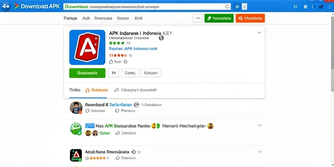Click the share arrow next to 29ndant
This screenshot has width=334, height=167.
tap(117, 133)
